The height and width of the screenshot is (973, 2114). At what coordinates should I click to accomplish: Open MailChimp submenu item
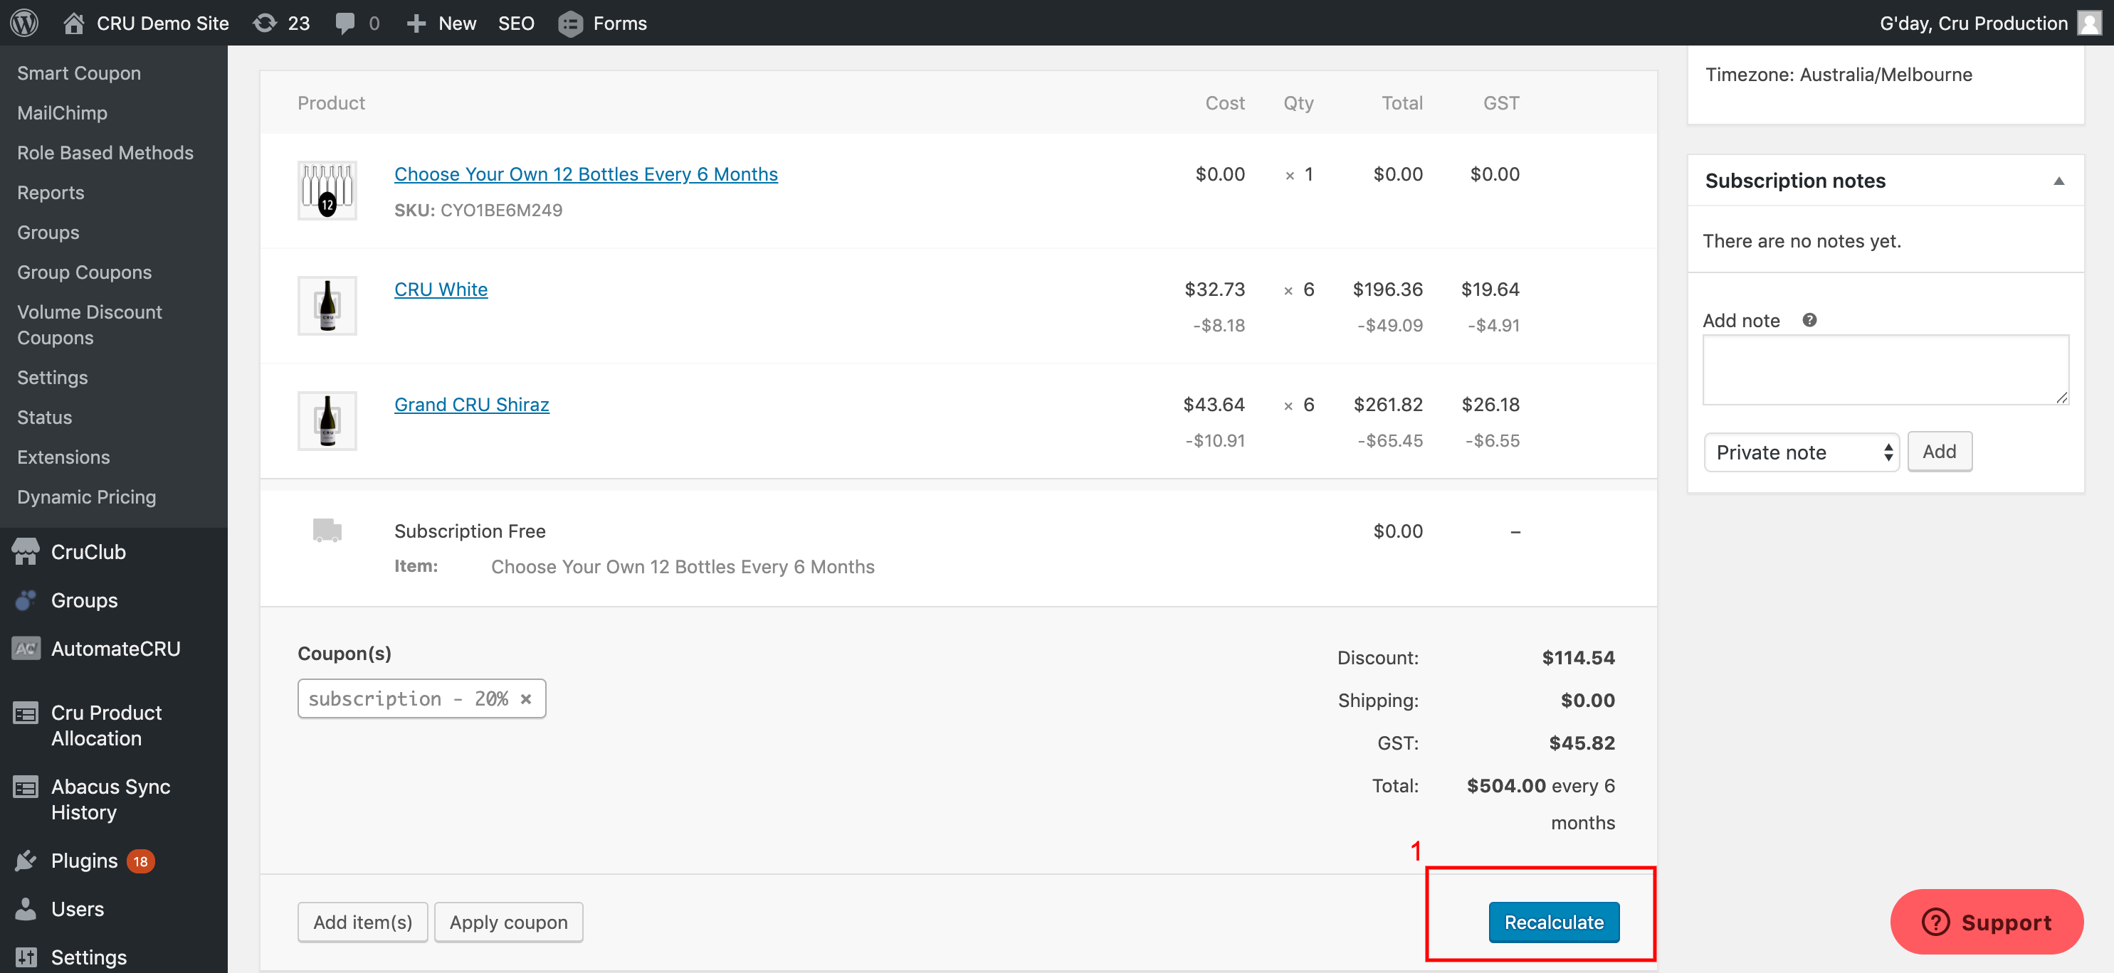pos(63,113)
